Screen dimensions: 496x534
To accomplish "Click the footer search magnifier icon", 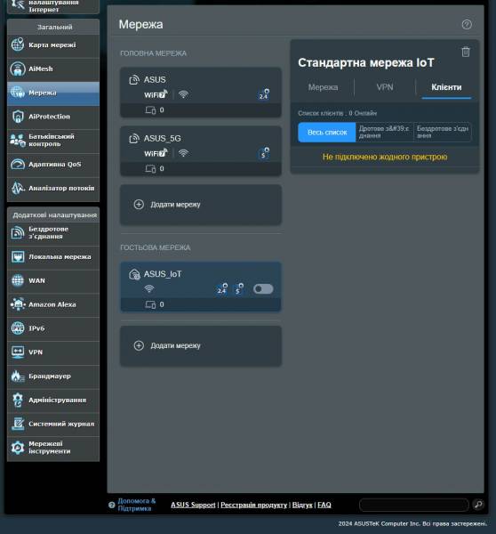I will (478, 505).
